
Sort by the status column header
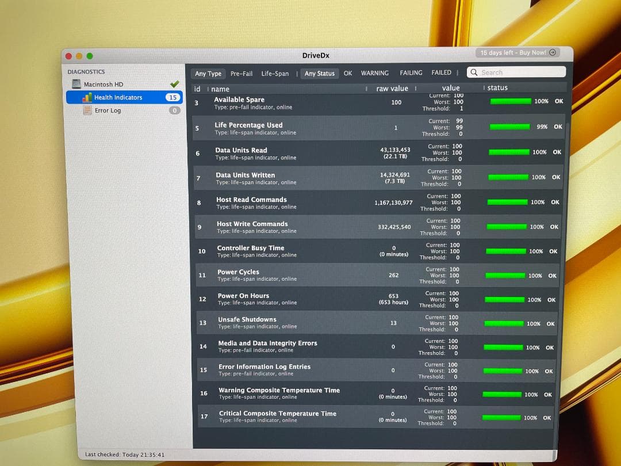click(x=497, y=87)
